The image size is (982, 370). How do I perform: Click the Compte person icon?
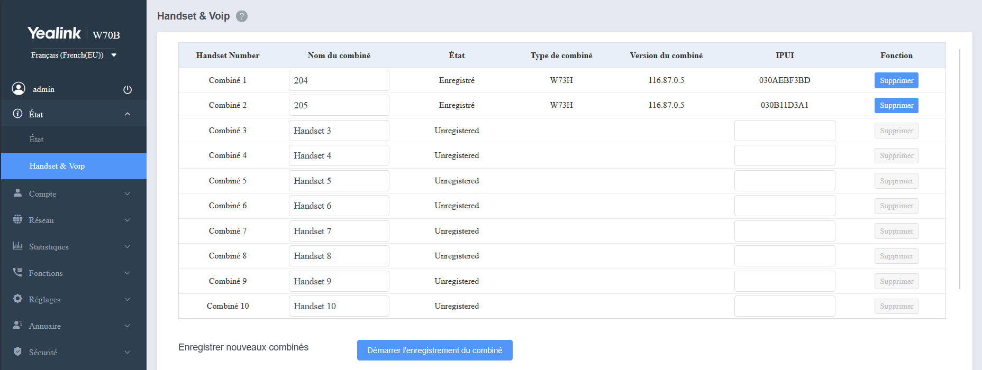point(17,193)
